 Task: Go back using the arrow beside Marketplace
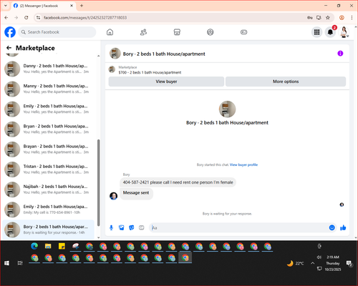coord(9,48)
